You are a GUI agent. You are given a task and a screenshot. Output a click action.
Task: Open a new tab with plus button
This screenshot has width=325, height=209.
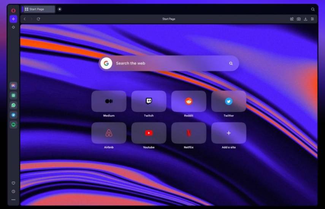pos(60,9)
